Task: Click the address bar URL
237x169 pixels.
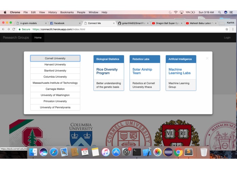Action: tap(59, 29)
